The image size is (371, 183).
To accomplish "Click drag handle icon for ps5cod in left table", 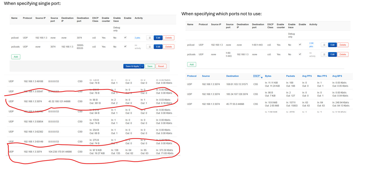I will point(150,38).
